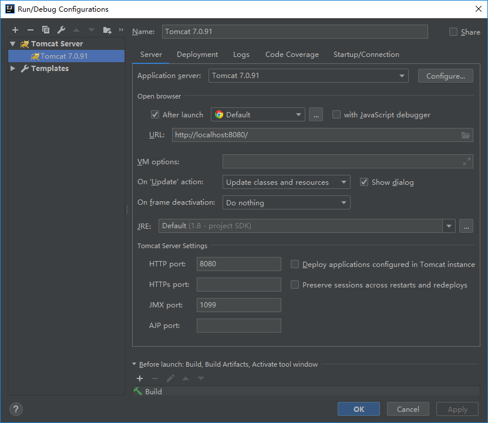Expand VM options field icon
Image resolution: width=488 pixels, height=423 pixels.
(x=466, y=161)
